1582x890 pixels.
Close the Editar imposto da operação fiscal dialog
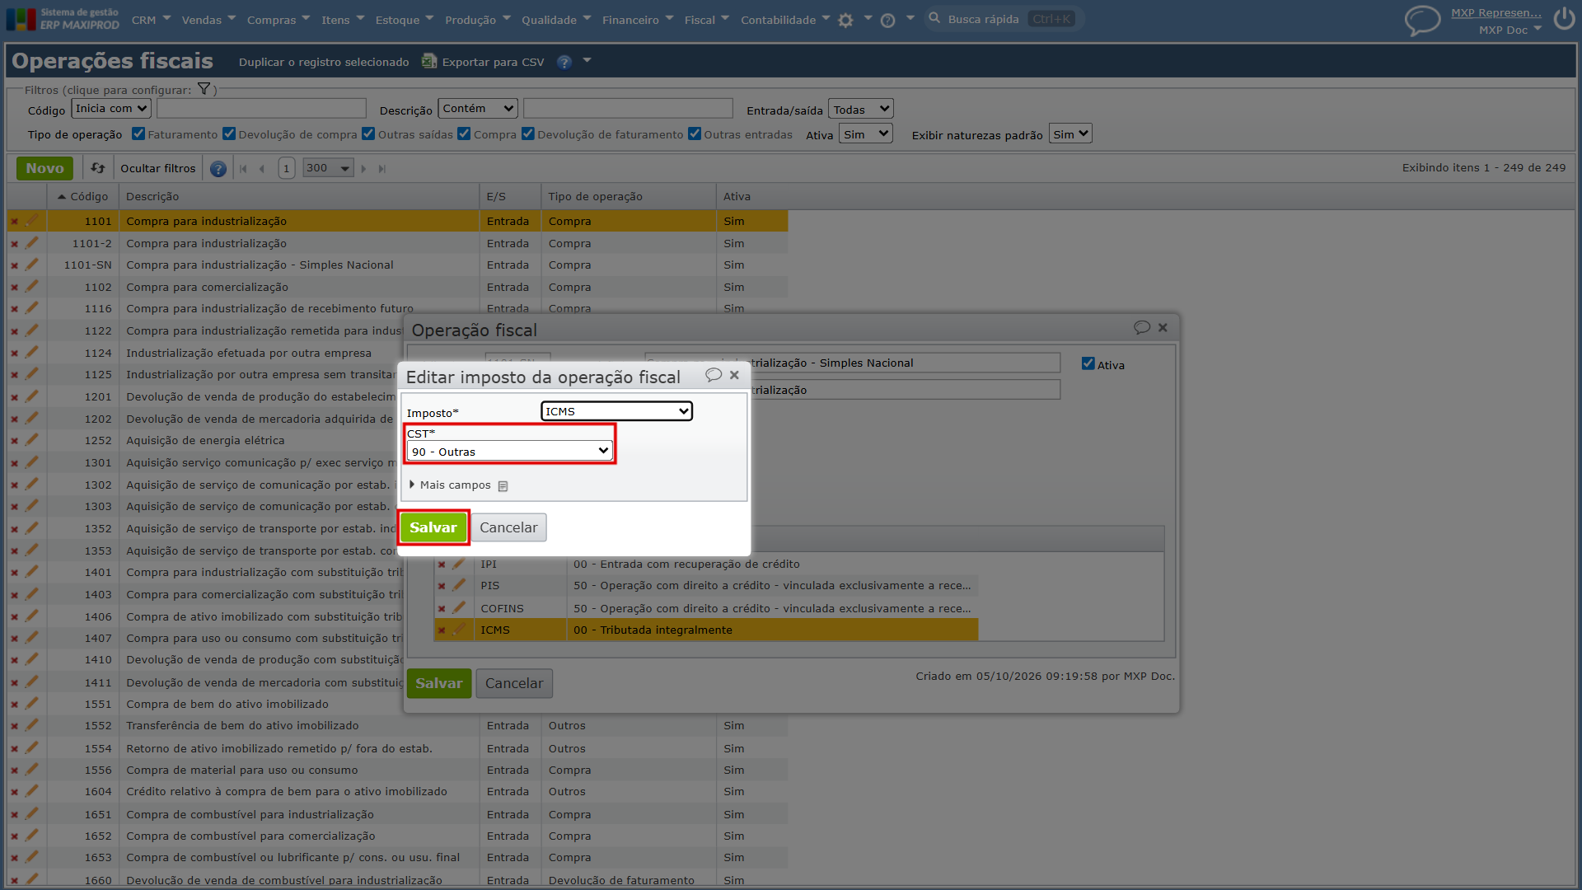pos(734,375)
